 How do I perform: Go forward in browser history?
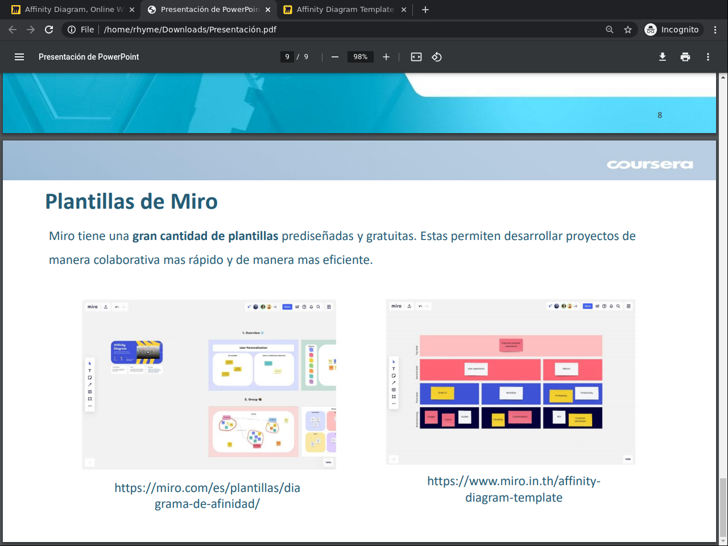point(31,30)
